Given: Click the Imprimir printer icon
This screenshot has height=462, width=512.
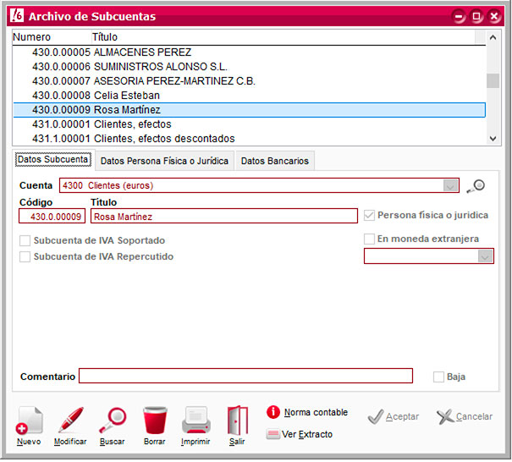Looking at the screenshot, I should coord(196,421).
